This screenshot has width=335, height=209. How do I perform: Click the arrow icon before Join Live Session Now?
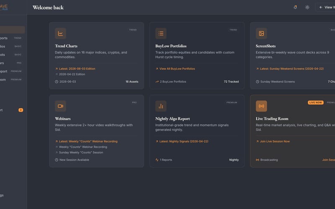pos(258,141)
